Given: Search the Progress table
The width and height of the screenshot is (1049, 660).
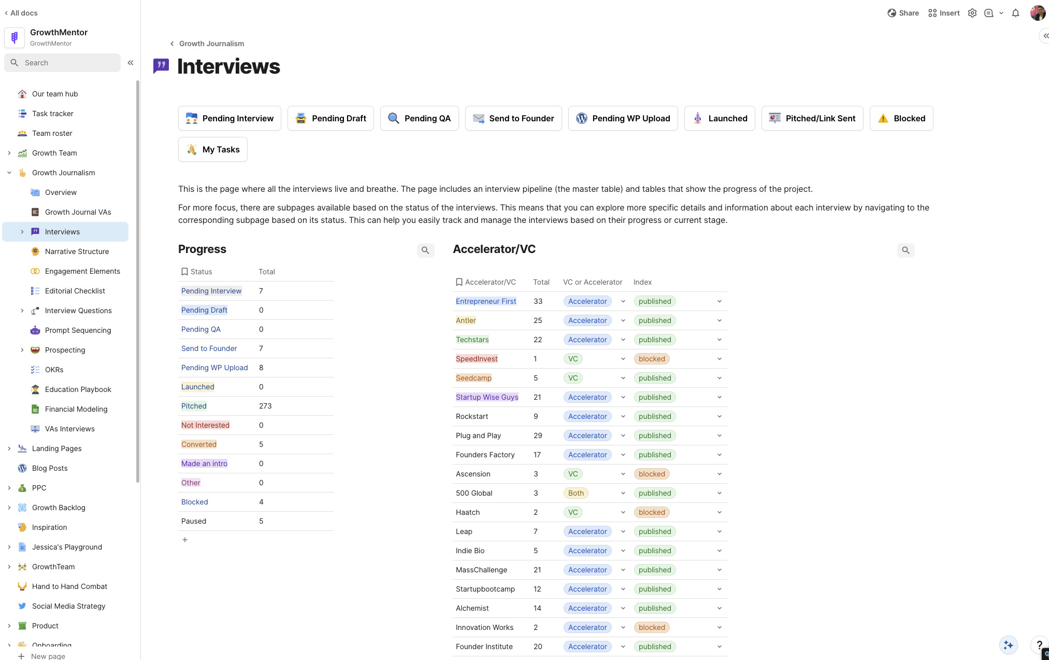Looking at the screenshot, I should [425, 250].
